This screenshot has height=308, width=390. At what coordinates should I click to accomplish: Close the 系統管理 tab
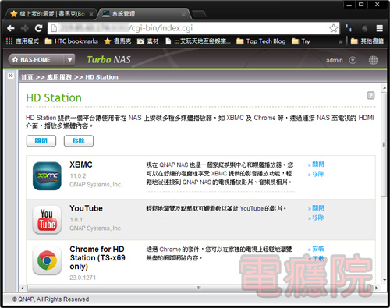[x=183, y=14]
